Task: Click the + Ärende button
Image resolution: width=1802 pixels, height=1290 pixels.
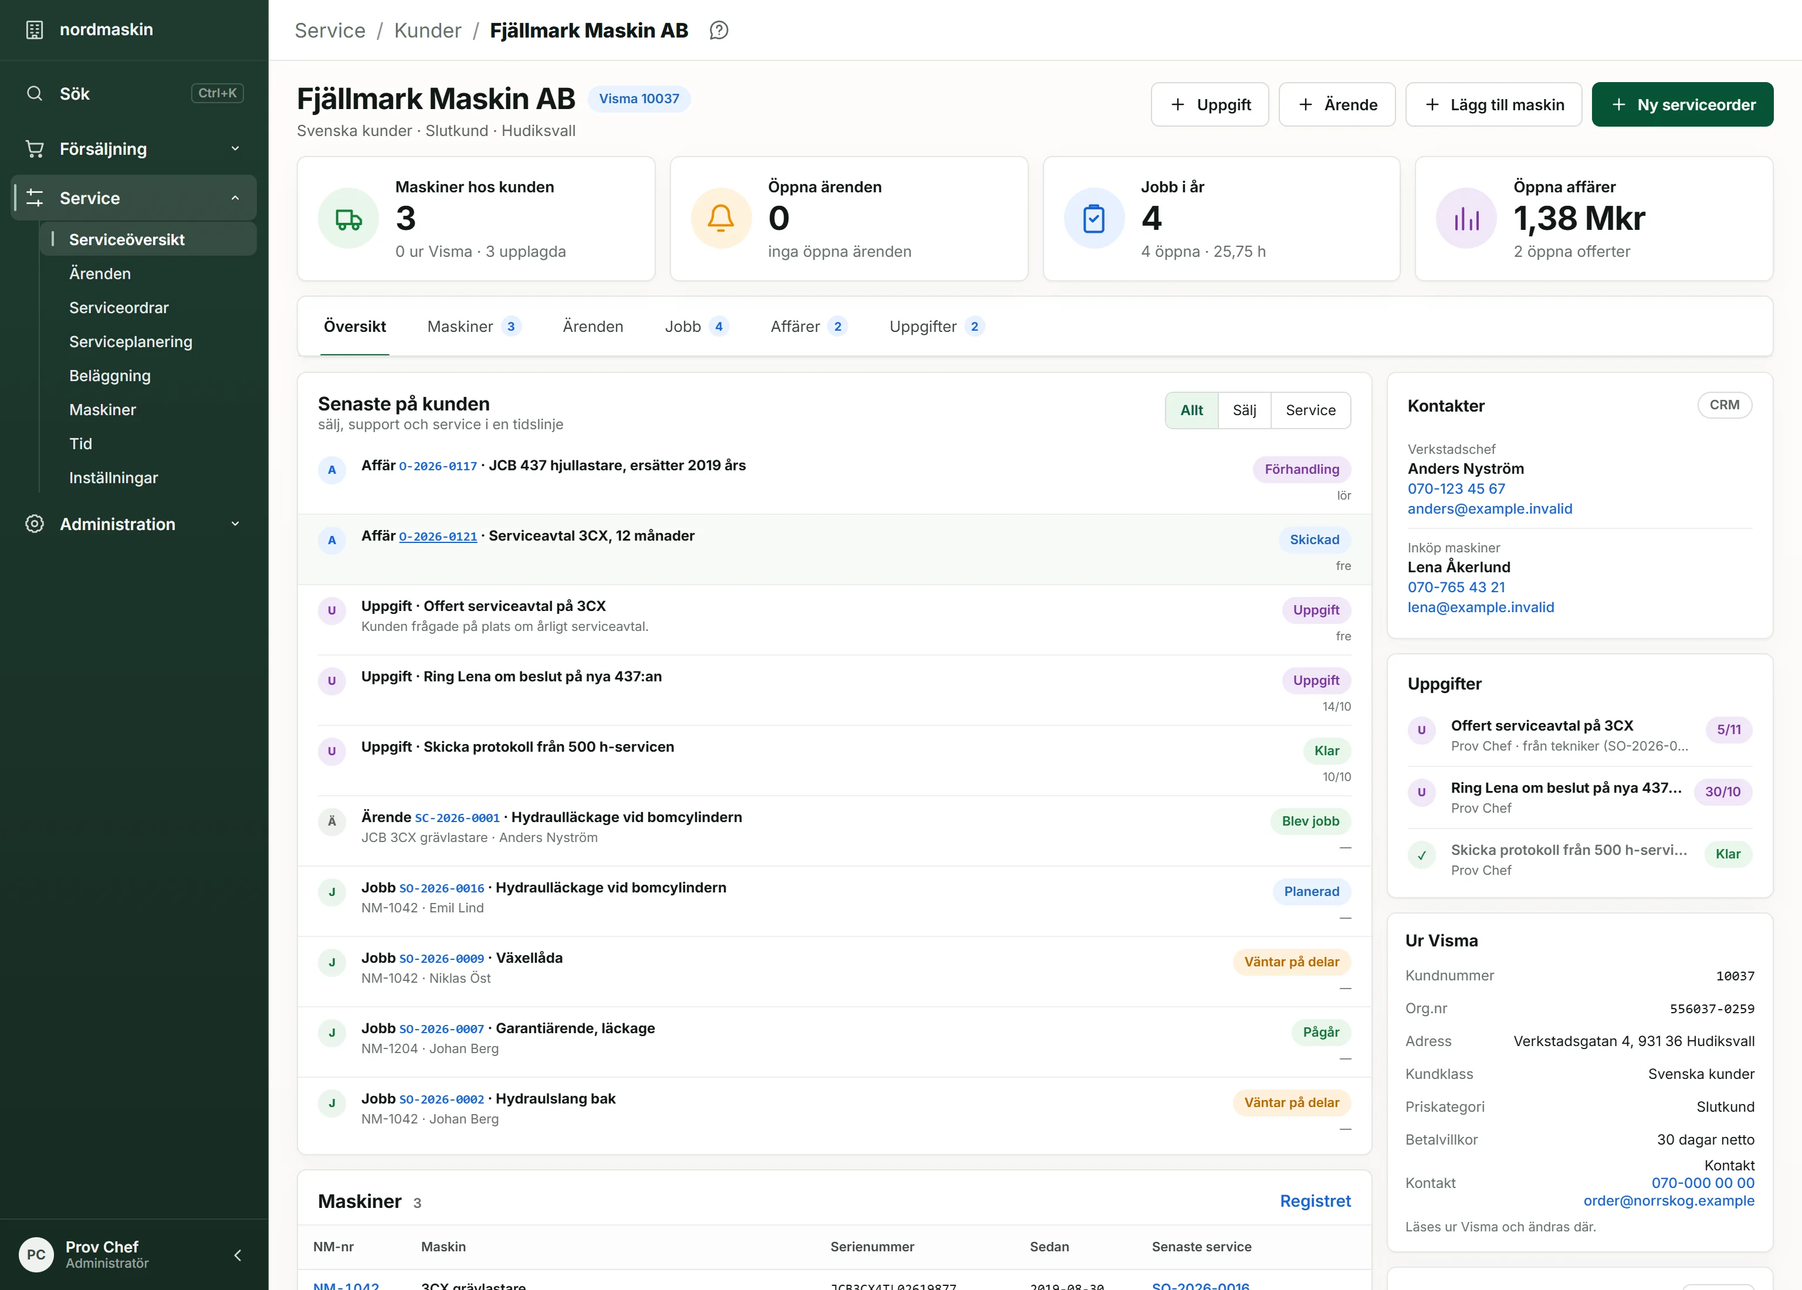Action: [1337, 105]
